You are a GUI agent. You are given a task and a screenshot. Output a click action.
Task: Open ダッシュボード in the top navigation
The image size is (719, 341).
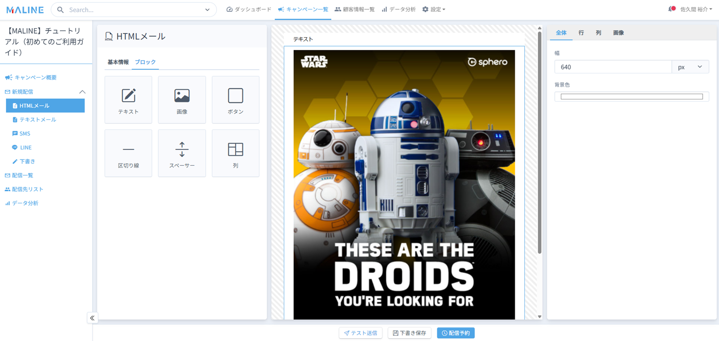(249, 9)
